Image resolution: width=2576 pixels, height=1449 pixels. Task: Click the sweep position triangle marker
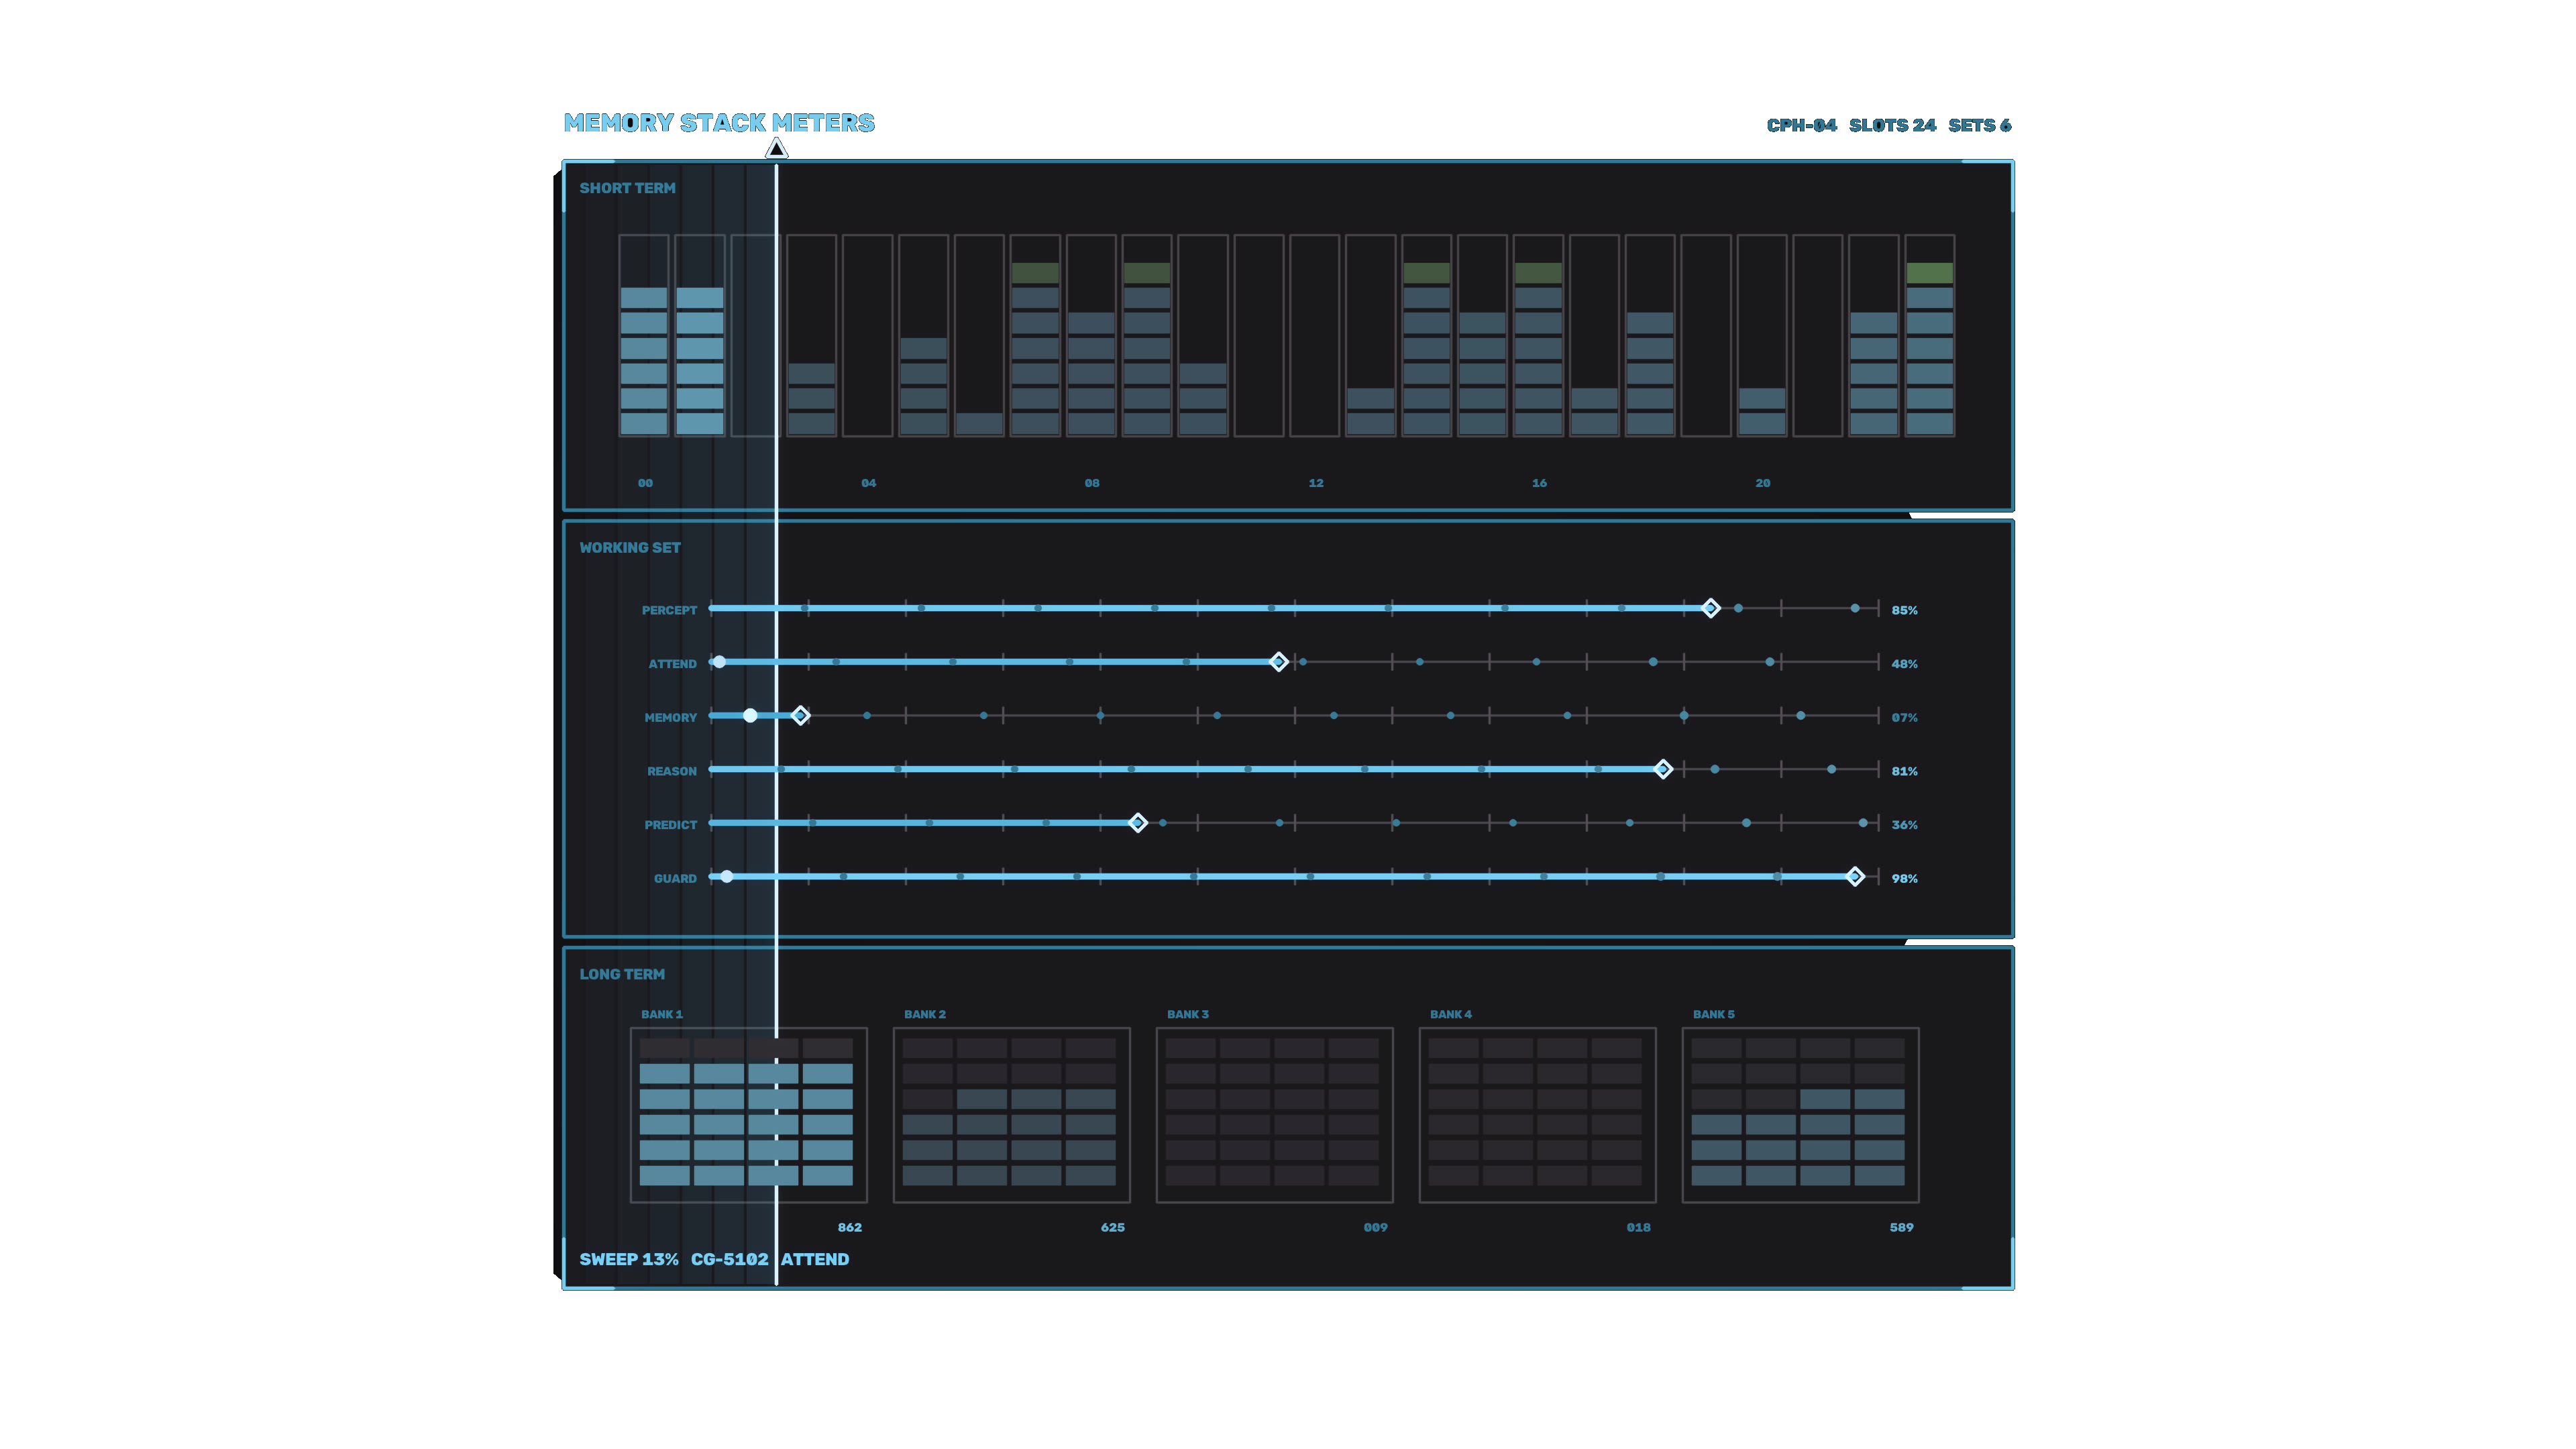click(x=776, y=148)
